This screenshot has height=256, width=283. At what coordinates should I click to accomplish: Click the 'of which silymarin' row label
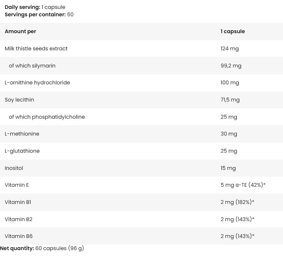(x=32, y=66)
